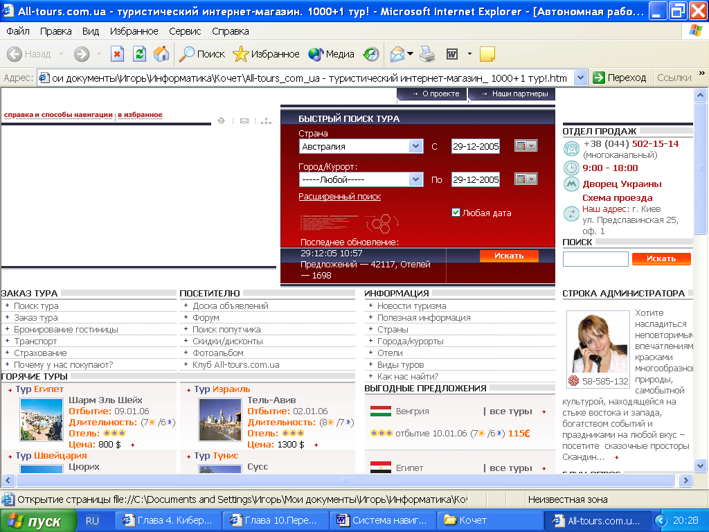Click Искать button in quick tour search

pos(509,256)
